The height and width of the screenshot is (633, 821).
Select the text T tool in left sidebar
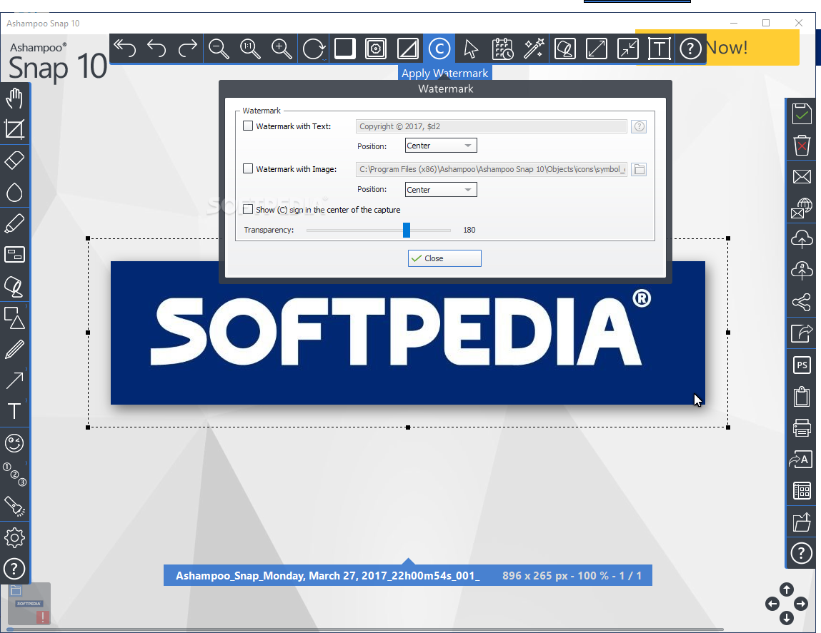[x=14, y=411]
